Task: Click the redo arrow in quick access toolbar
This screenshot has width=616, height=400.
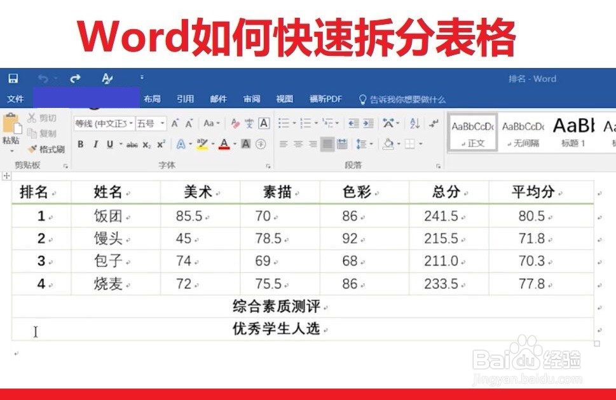Action: pyautogui.click(x=75, y=79)
